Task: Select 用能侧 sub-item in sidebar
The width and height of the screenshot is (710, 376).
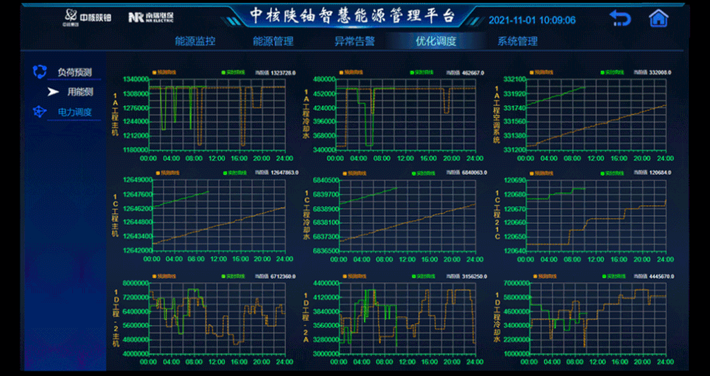Action: 80,92
